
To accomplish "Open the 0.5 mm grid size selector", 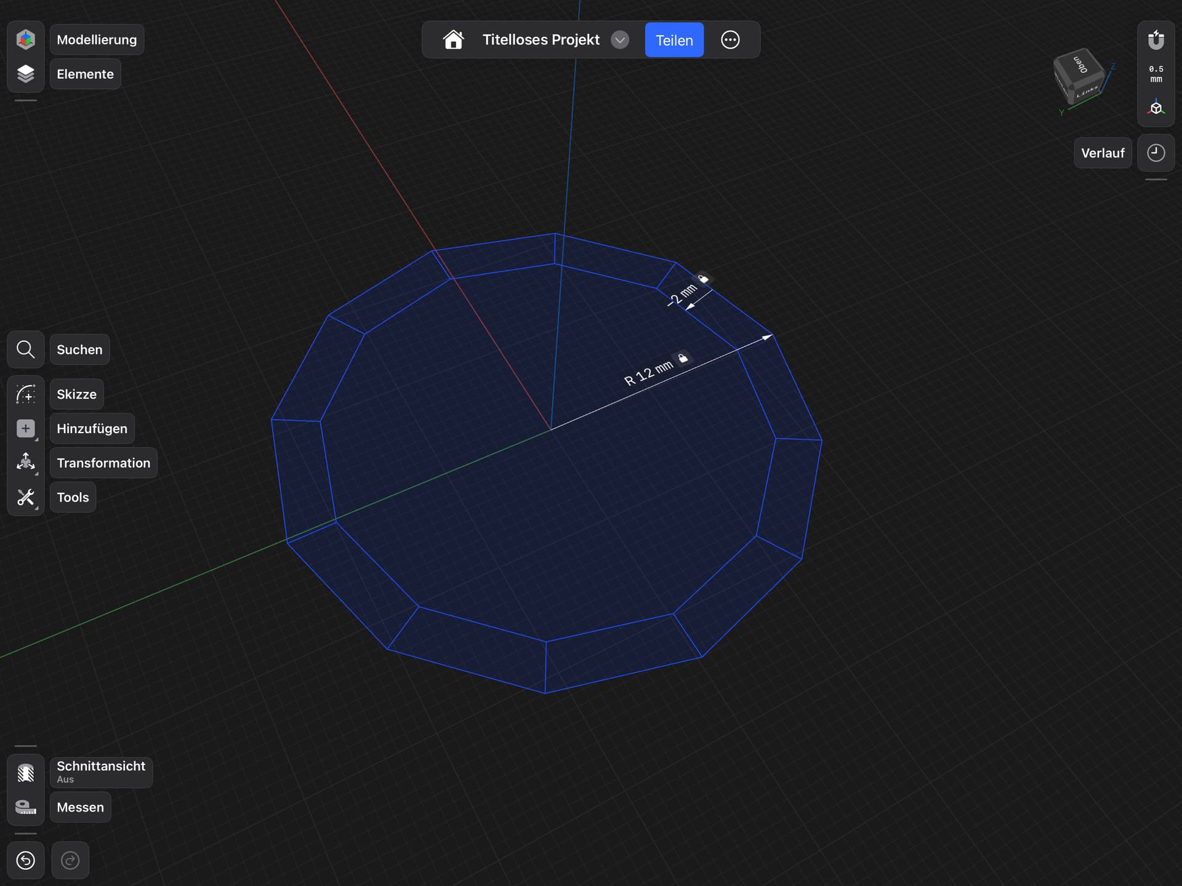I will pyautogui.click(x=1156, y=74).
